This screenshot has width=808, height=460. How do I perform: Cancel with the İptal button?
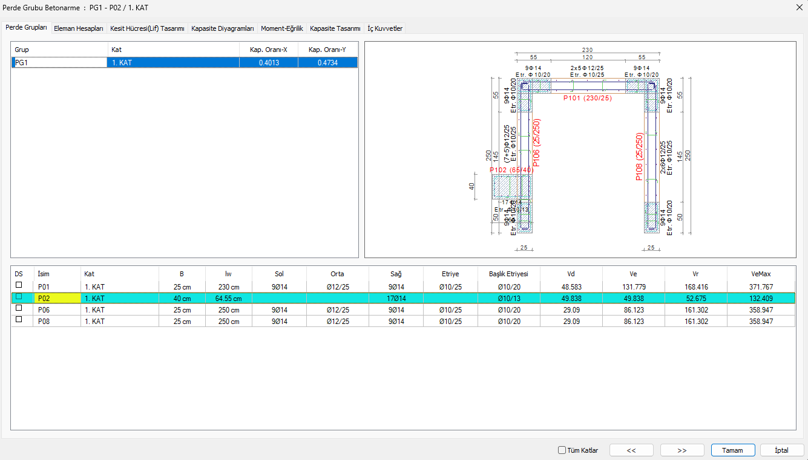point(782,450)
